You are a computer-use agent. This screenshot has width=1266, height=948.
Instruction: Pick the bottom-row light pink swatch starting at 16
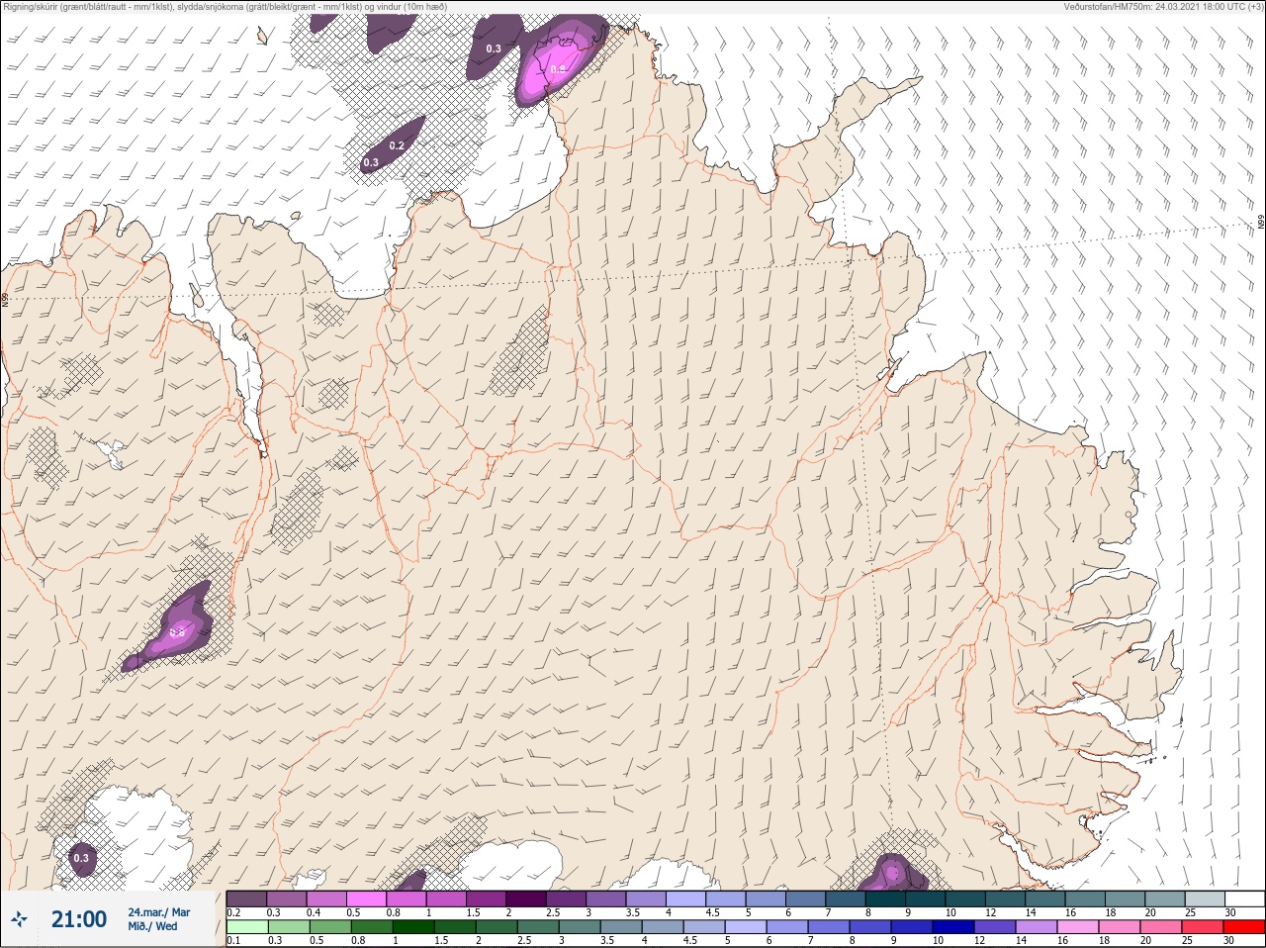tap(1078, 927)
